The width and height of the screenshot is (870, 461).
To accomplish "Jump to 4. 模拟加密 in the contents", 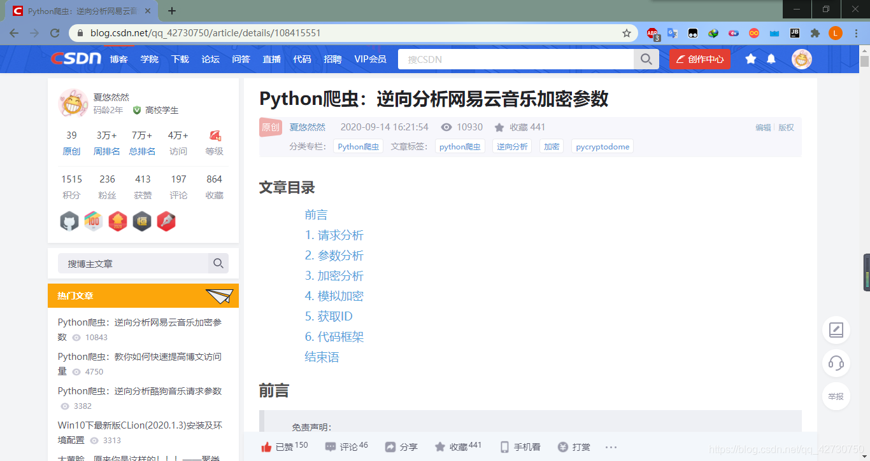I will (x=334, y=296).
